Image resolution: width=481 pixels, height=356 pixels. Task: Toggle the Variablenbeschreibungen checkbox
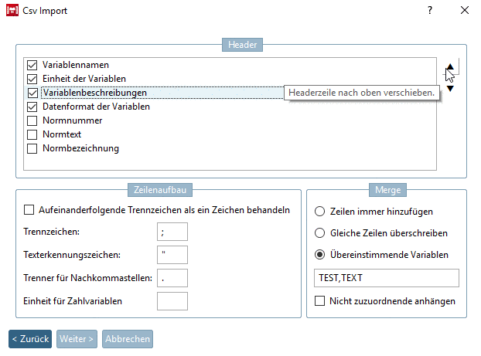click(x=32, y=93)
